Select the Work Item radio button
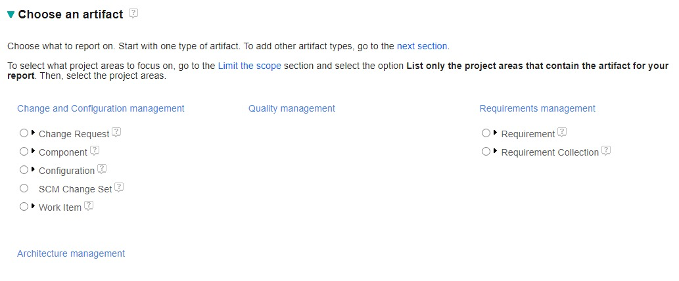This screenshot has width=679, height=281. 24,206
